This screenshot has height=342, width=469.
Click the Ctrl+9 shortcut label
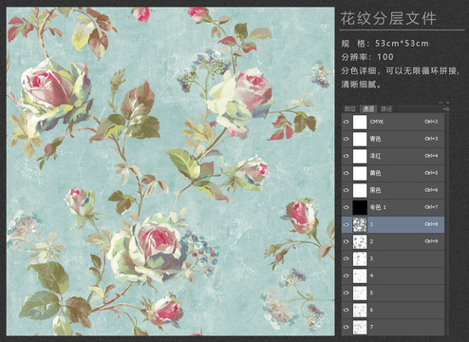431,241
